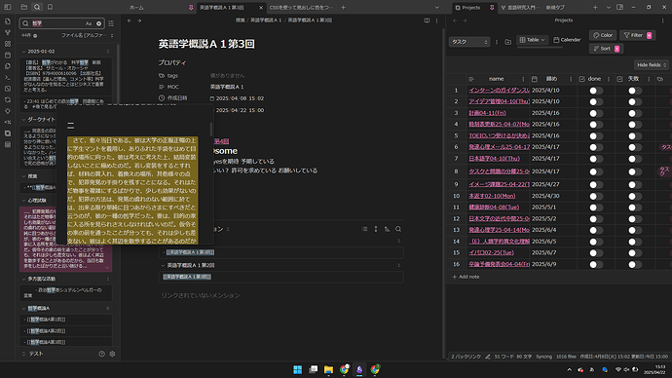Toggle done switch for row 1
The width and height of the screenshot is (672, 378).
(x=596, y=91)
